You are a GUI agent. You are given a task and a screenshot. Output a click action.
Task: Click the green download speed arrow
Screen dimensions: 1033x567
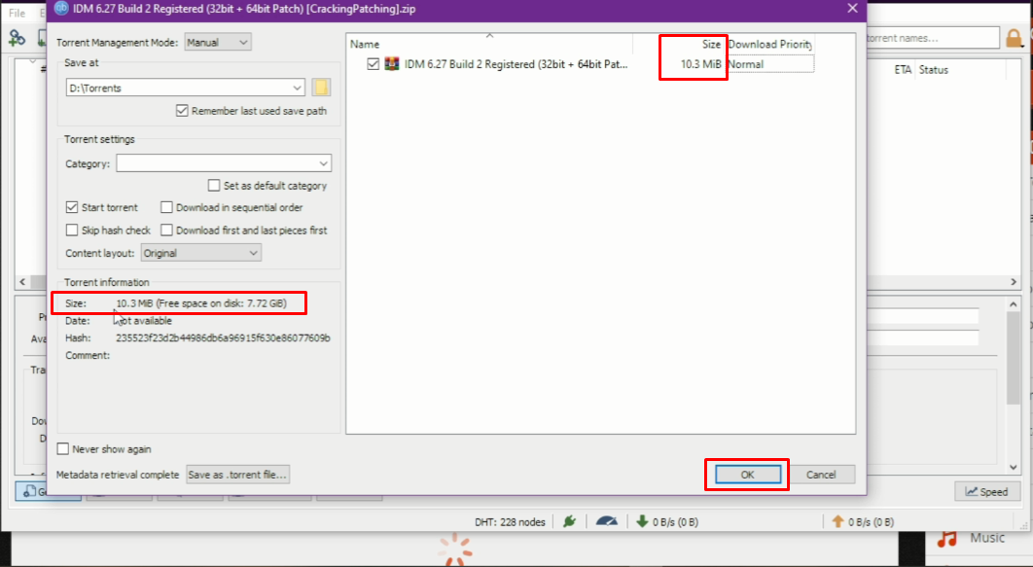pos(642,521)
